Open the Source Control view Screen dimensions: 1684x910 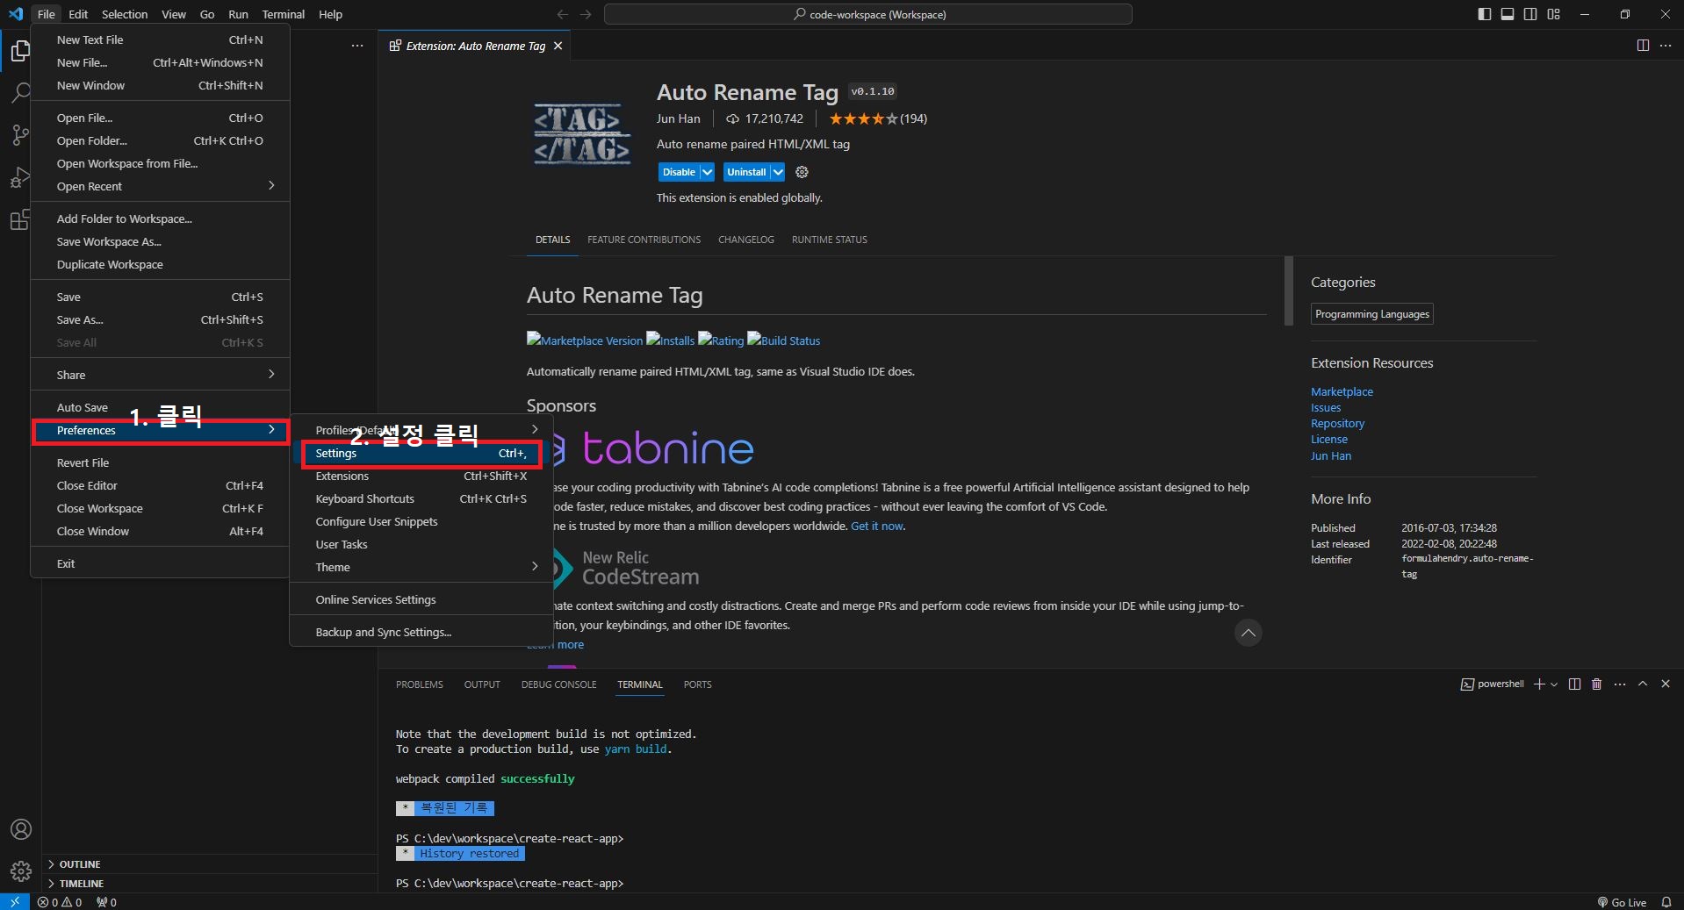click(20, 134)
